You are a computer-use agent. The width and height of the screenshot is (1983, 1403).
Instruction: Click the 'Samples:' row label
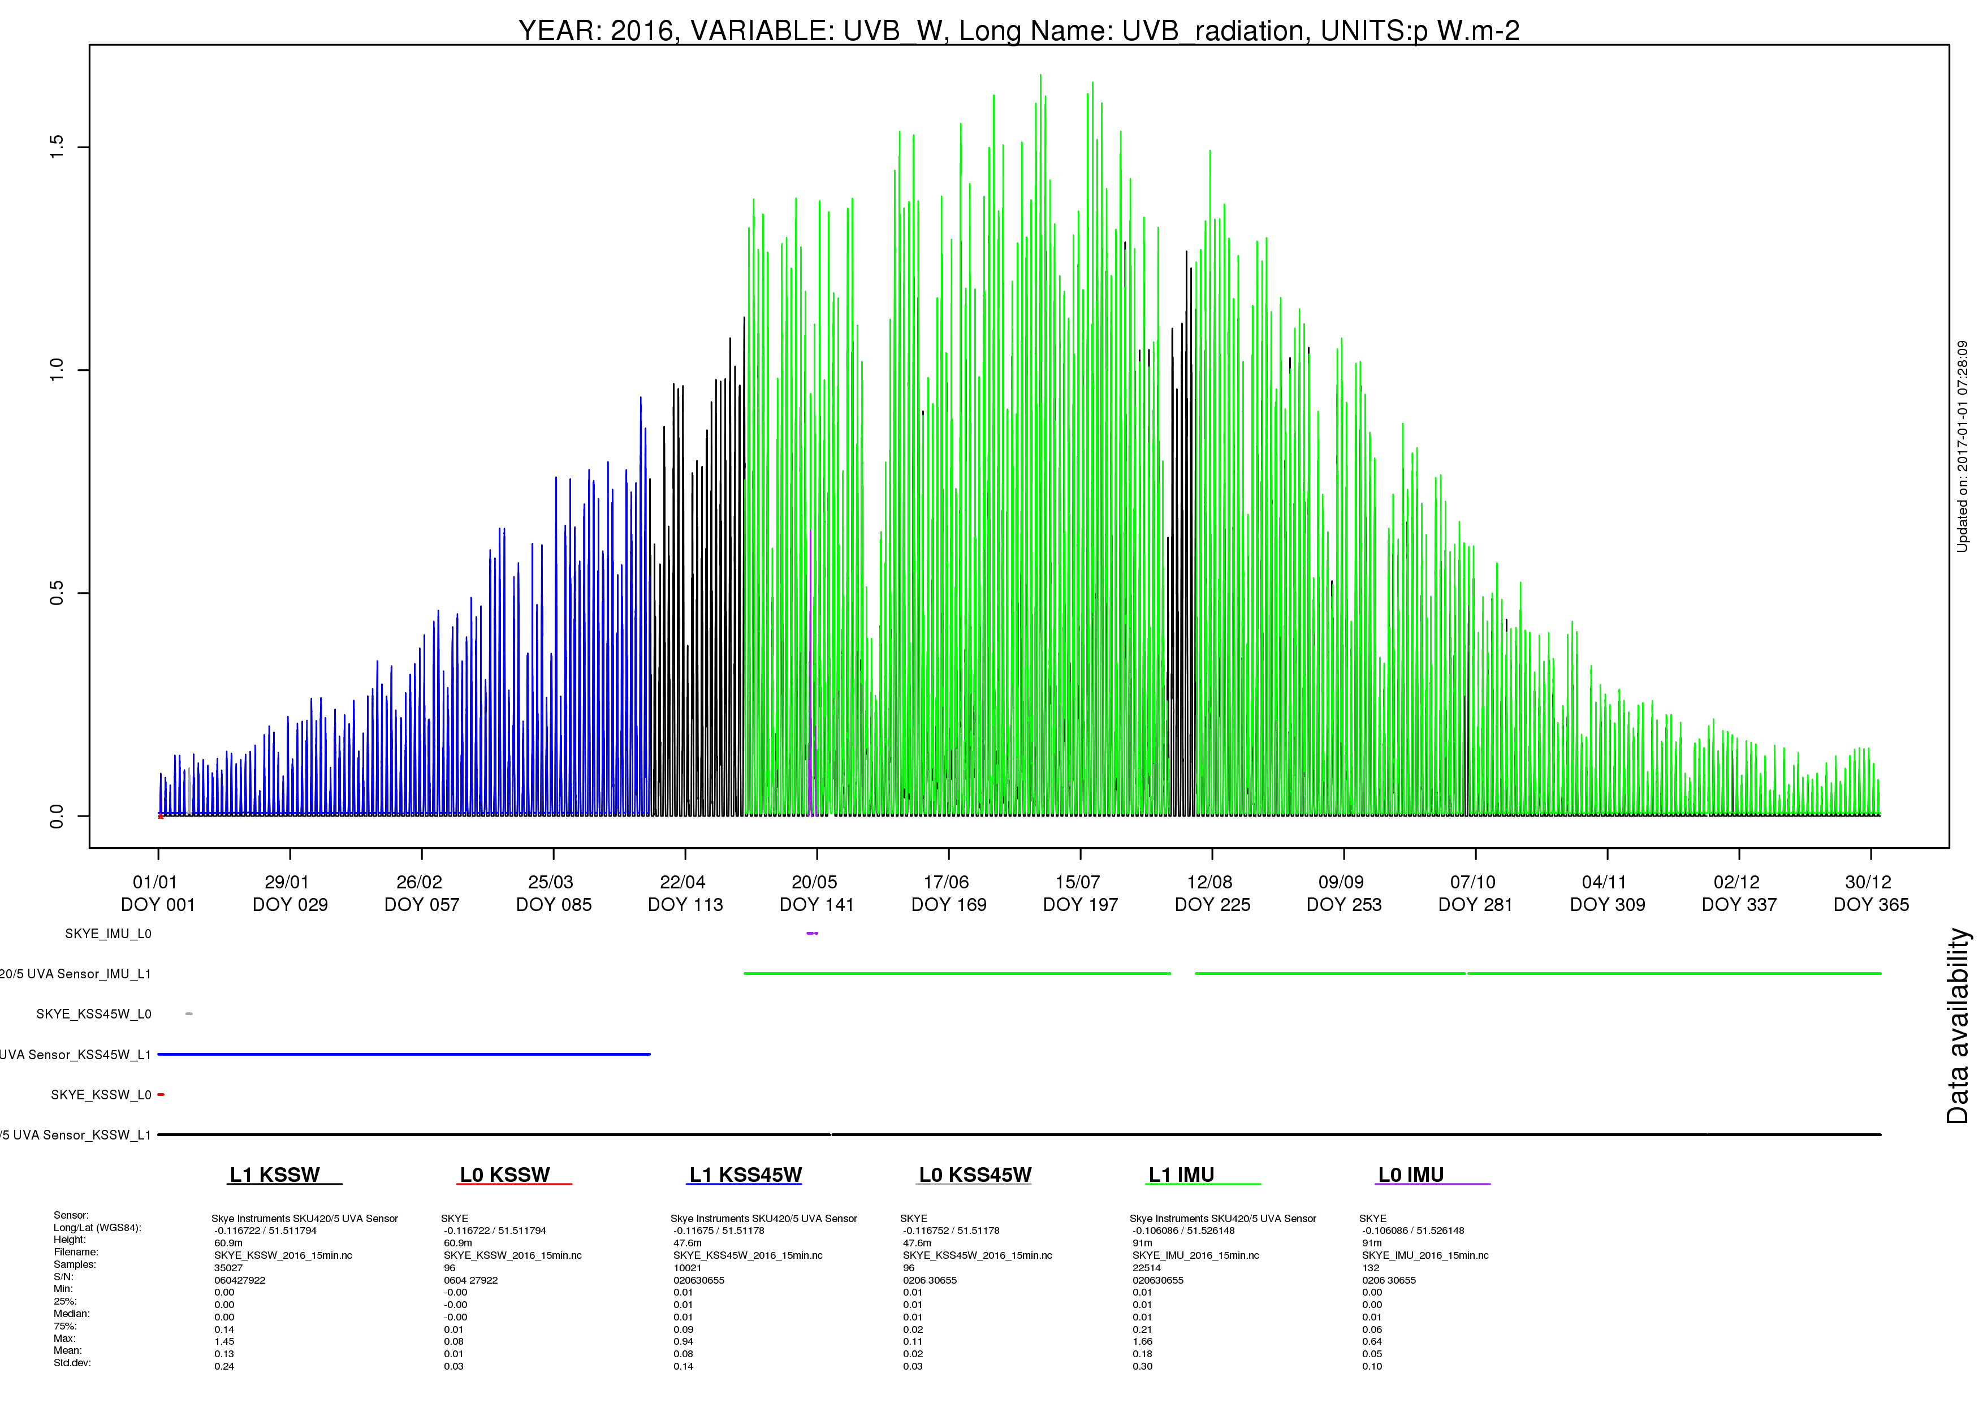click(75, 1265)
